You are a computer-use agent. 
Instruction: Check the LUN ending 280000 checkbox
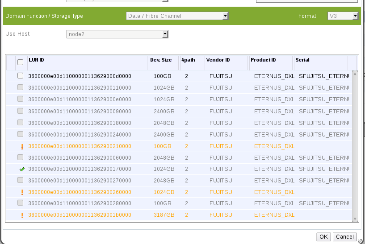pos(20,203)
